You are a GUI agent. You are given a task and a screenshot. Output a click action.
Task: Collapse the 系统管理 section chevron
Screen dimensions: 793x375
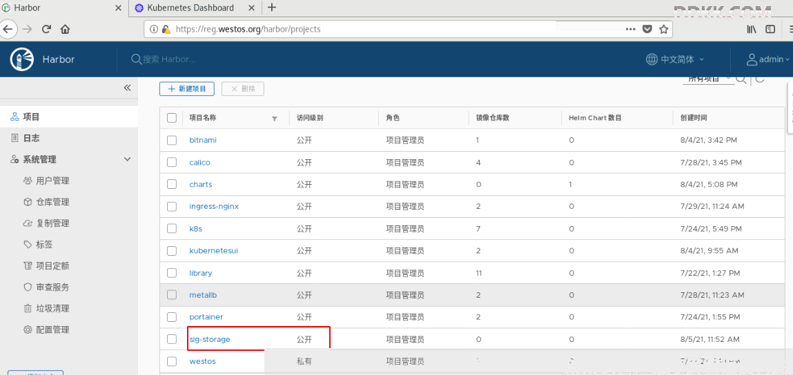pyautogui.click(x=128, y=159)
